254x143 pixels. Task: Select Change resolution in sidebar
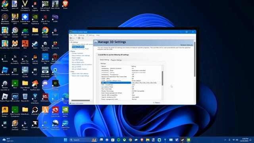pyautogui.click(x=77, y=53)
